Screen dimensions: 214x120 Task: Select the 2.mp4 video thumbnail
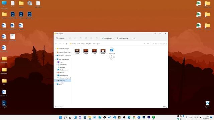86,51
